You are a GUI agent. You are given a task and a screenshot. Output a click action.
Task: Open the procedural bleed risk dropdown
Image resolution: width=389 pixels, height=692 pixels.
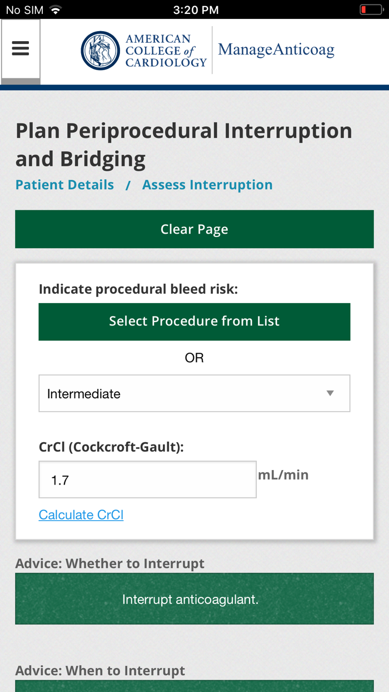point(194,393)
